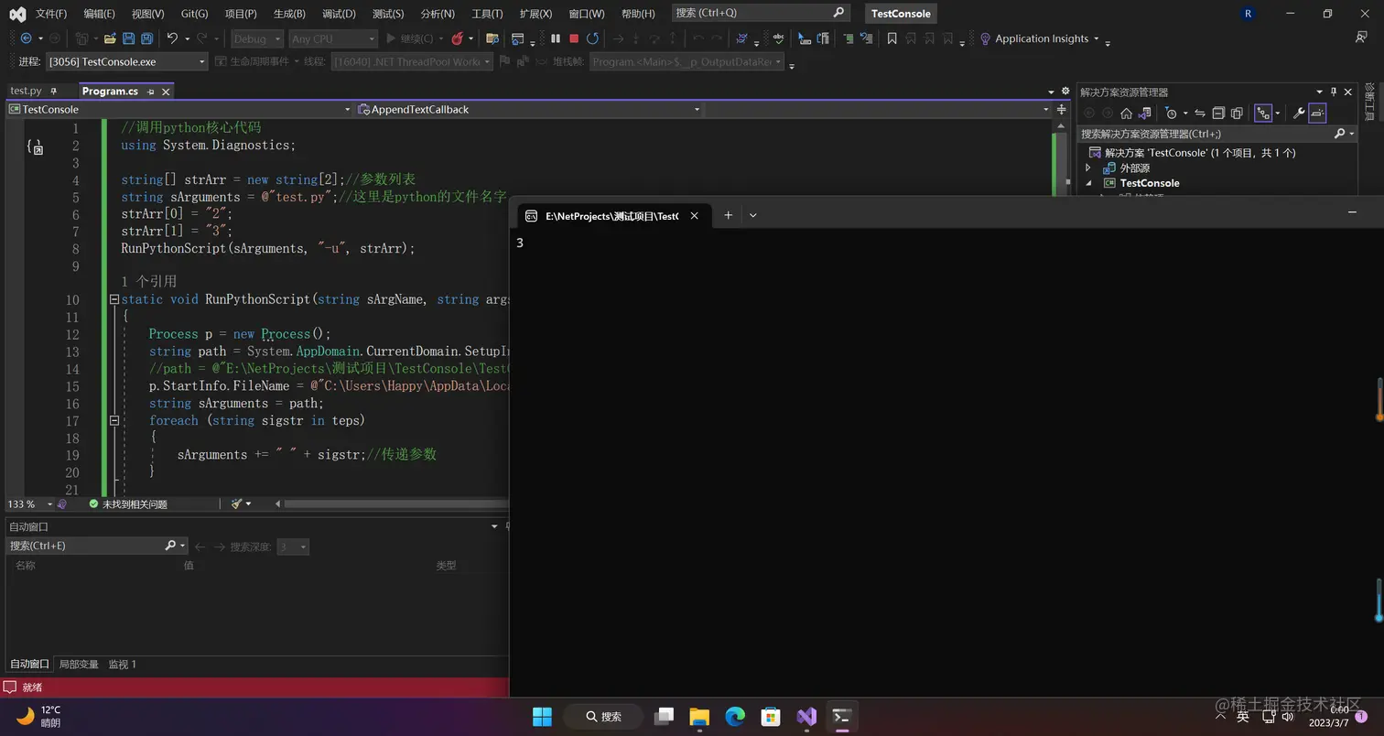The image size is (1384, 736).
Task: Pin the test.py tab
Action: pyautogui.click(x=54, y=91)
